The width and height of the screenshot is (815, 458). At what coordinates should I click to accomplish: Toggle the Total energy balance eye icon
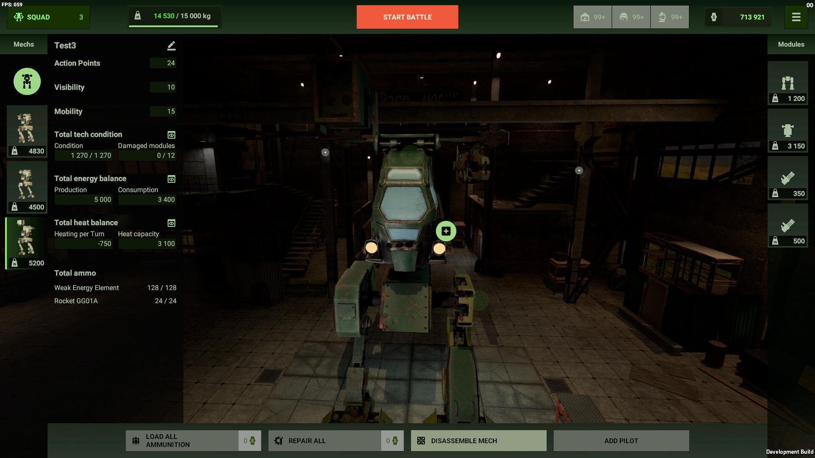(171, 179)
